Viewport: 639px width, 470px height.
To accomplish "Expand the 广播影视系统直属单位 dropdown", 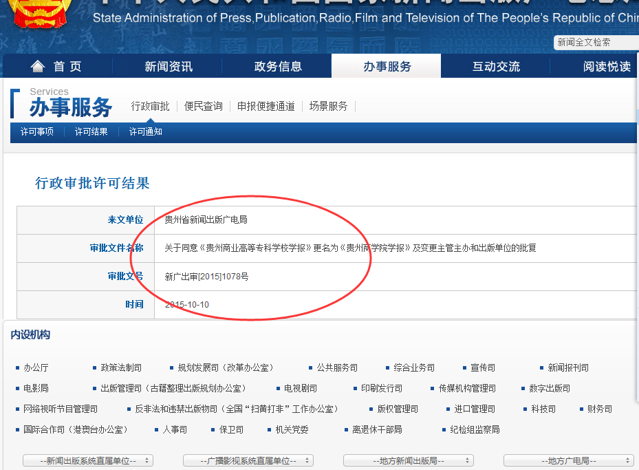I will (248, 460).
